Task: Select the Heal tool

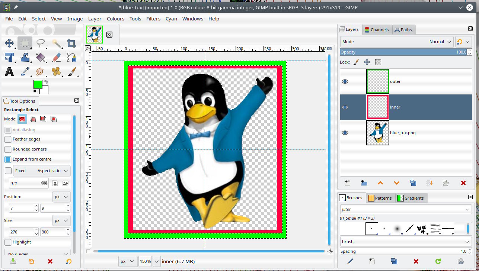Action: pyautogui.click(x=56, y=71)
